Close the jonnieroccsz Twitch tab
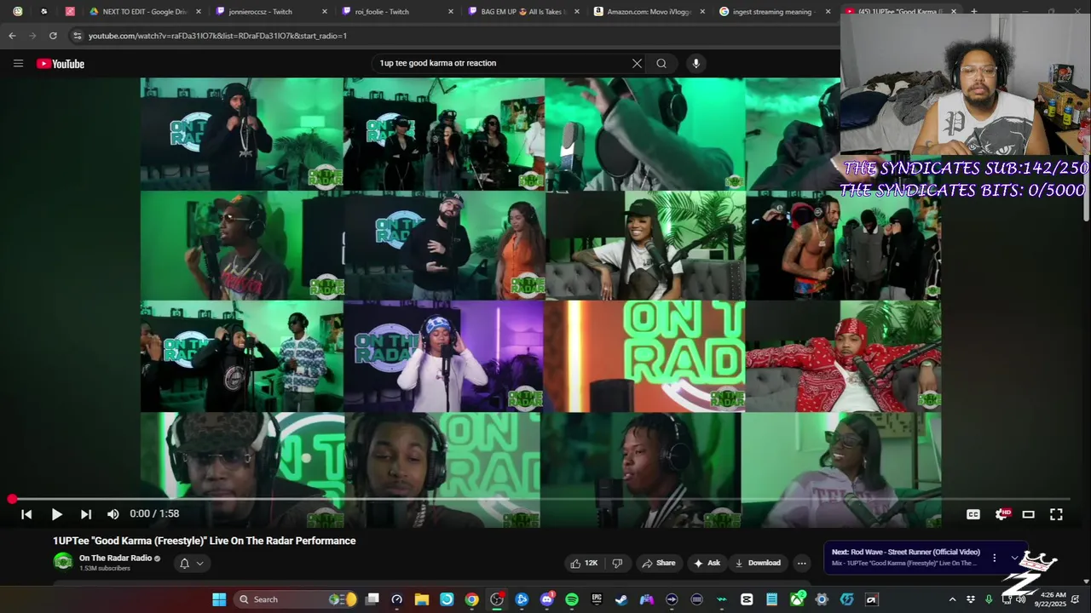1091x613 pixels. click(x=324, y=12)
